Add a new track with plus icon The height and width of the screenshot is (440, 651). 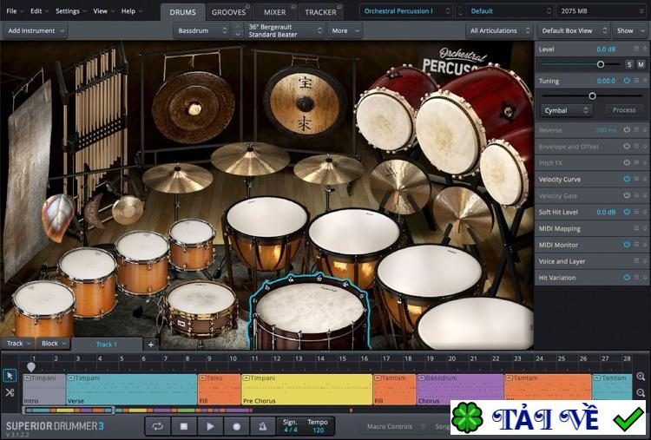150,345
